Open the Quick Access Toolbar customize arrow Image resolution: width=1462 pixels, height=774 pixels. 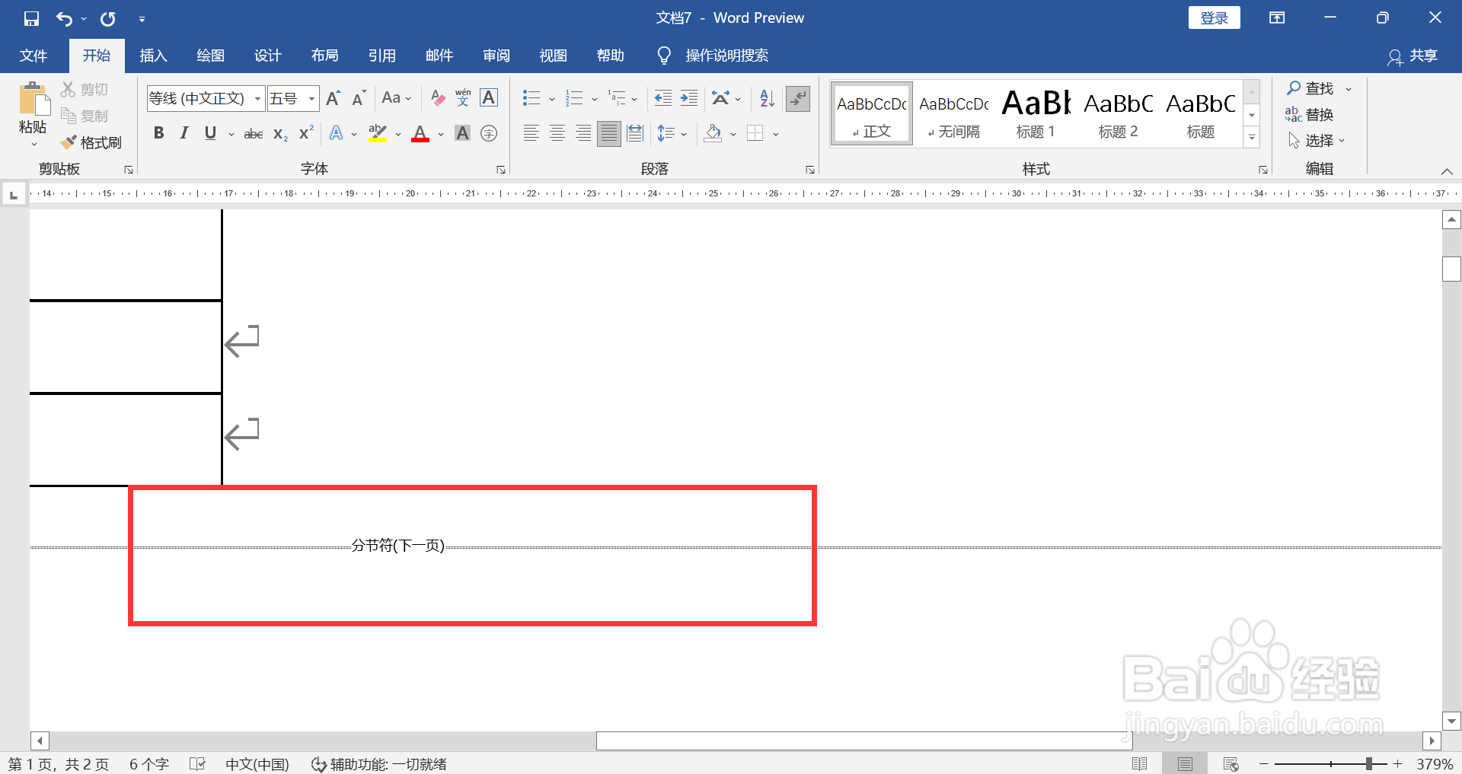pos(142,19)
